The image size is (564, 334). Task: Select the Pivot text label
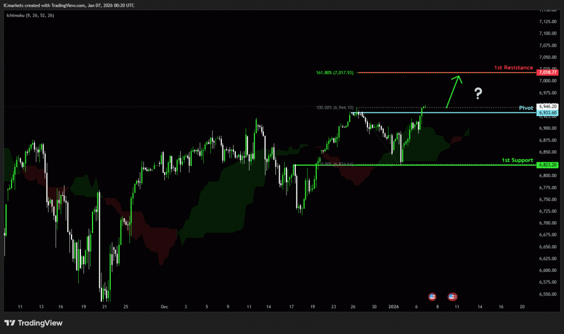(527, 108)
